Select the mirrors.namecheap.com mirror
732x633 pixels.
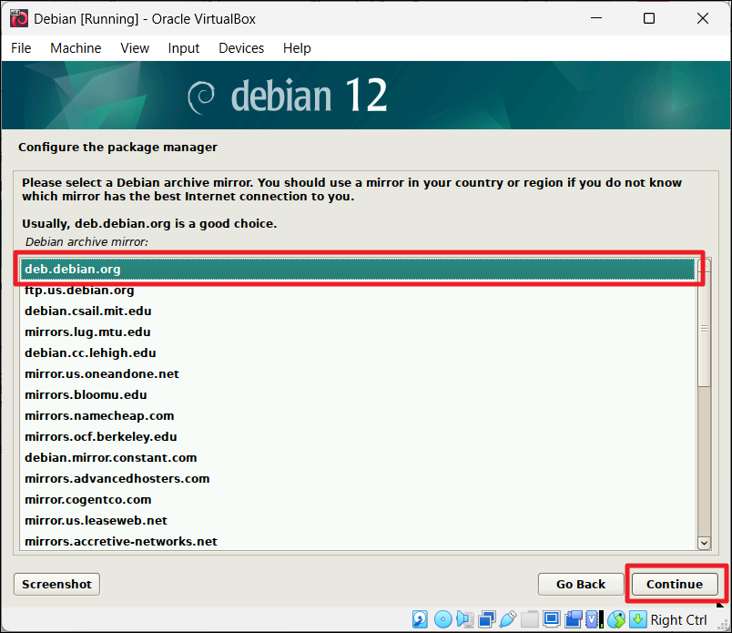click(x=358, y=416)
